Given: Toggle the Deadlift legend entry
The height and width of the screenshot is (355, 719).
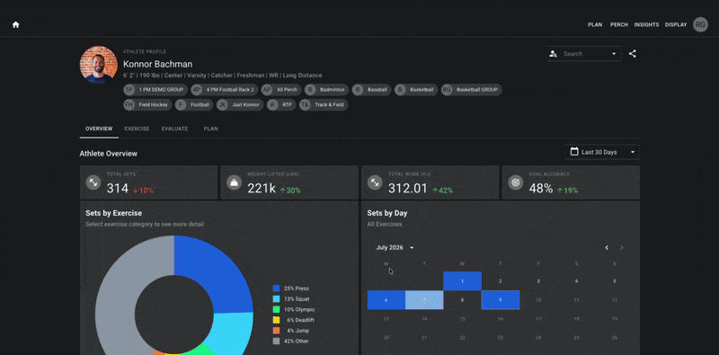Looking at the screenshot, I should tap(294, 320).
